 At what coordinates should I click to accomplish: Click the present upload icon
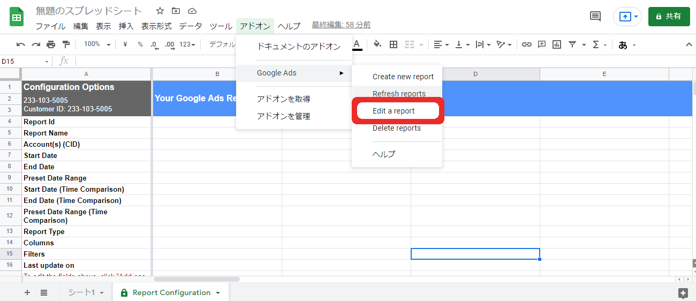pos(625,17)
